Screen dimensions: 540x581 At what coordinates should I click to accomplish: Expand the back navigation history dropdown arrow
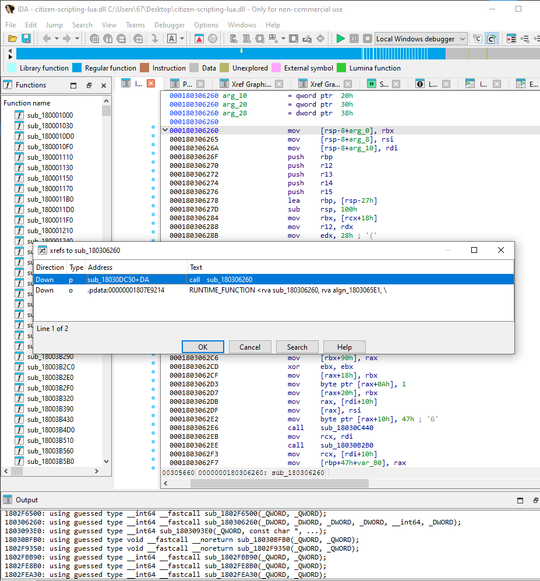(x=57, y=38)
